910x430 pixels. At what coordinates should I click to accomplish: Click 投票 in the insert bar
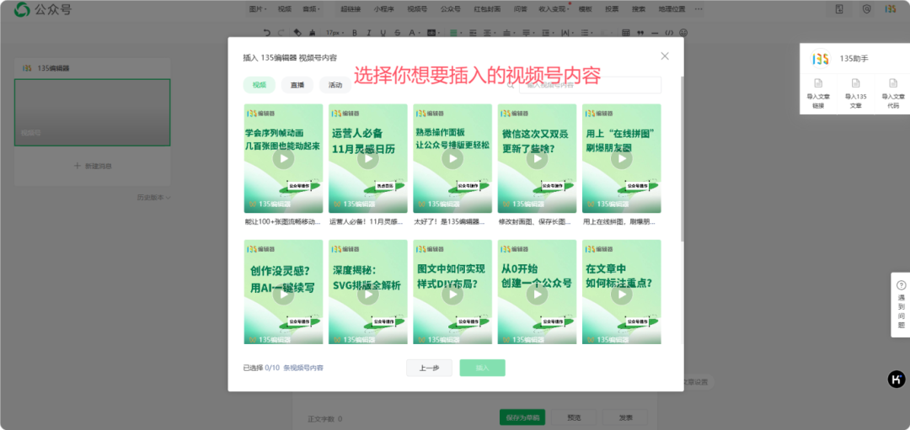tap(612, 9)
